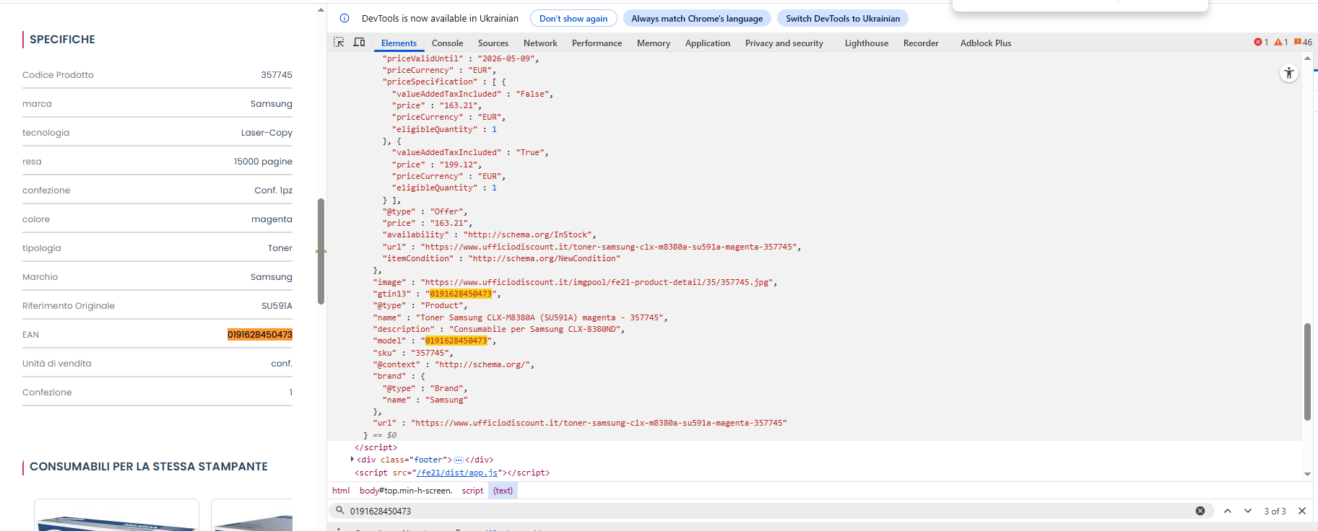1318x531 pixels.
Task: Click the "description" Consumabile per Samsung line
Action: (498, 329)
